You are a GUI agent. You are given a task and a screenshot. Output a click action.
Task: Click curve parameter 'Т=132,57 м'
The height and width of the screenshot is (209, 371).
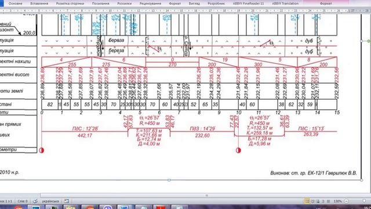click(x=260, y=128)
